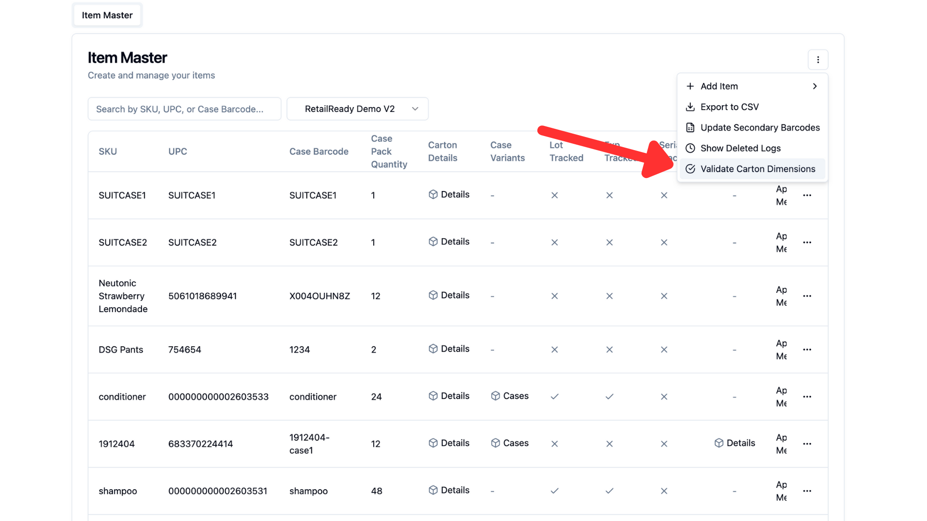
Task: Open row actions ellipsis for SUITCASE2
Action: [x=807, y=243]
